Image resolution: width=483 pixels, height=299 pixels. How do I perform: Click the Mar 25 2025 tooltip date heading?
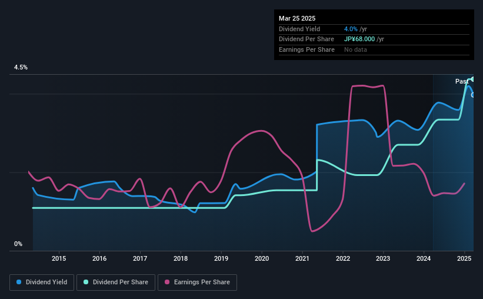297,18
